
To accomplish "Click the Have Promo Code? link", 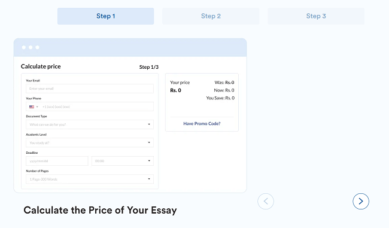I will pyautogui.click(x=202, y=123).
